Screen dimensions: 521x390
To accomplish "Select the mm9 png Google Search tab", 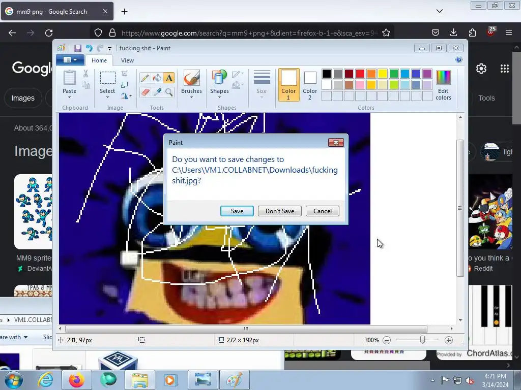I will 57,11.
